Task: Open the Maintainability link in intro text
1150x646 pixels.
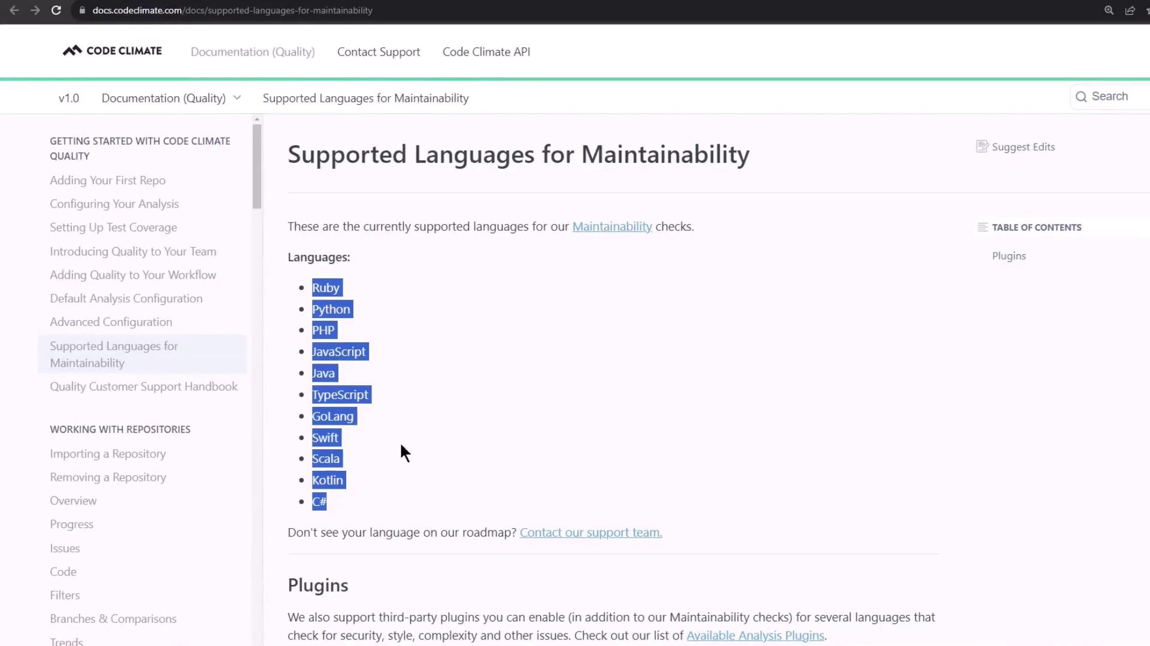Action: coord(612,227)
